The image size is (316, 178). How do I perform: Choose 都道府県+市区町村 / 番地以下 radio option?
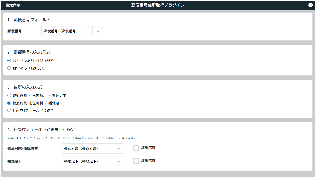[9, 103]
